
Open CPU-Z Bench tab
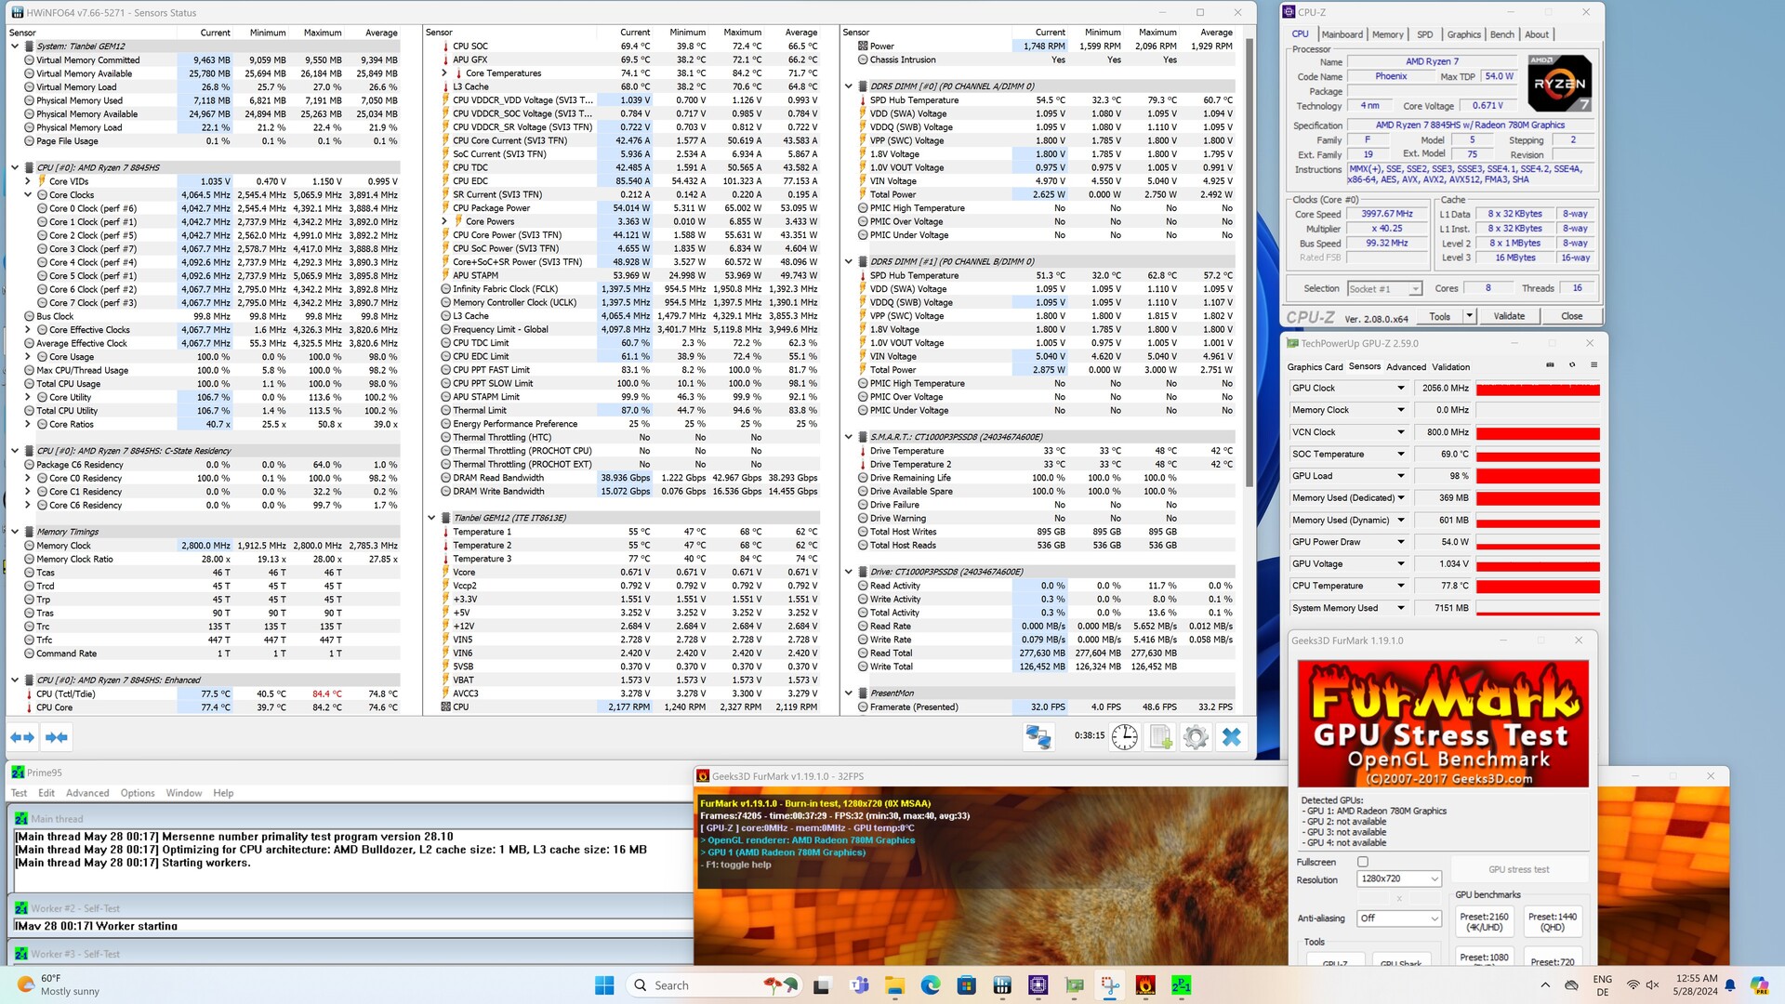click(x=1501, y=34)
